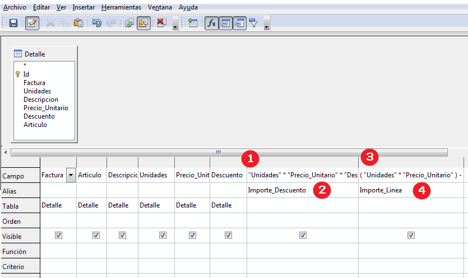Toggle the table name row icon
Image resolution: width=468 pixels, height=278 pixels.
[225, 23]
